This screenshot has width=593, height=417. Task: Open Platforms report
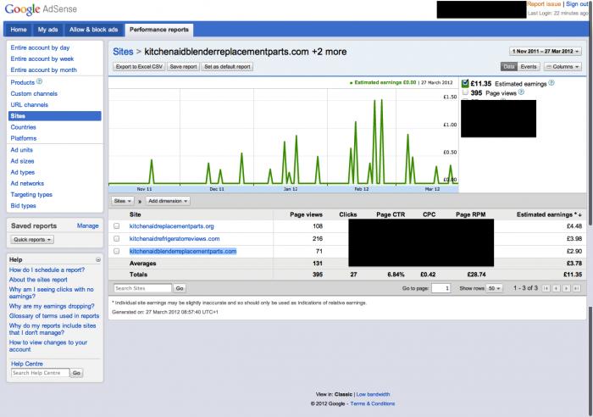24,138
